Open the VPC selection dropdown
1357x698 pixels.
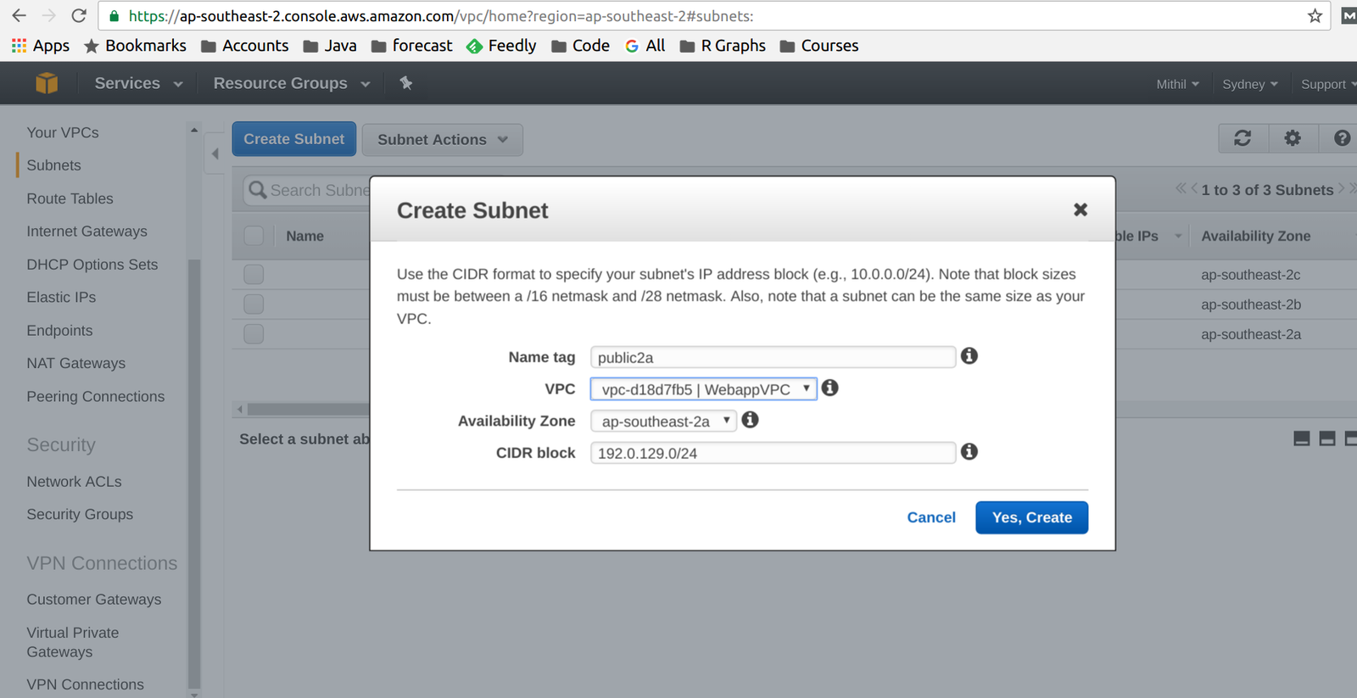[x=703, y=389]
